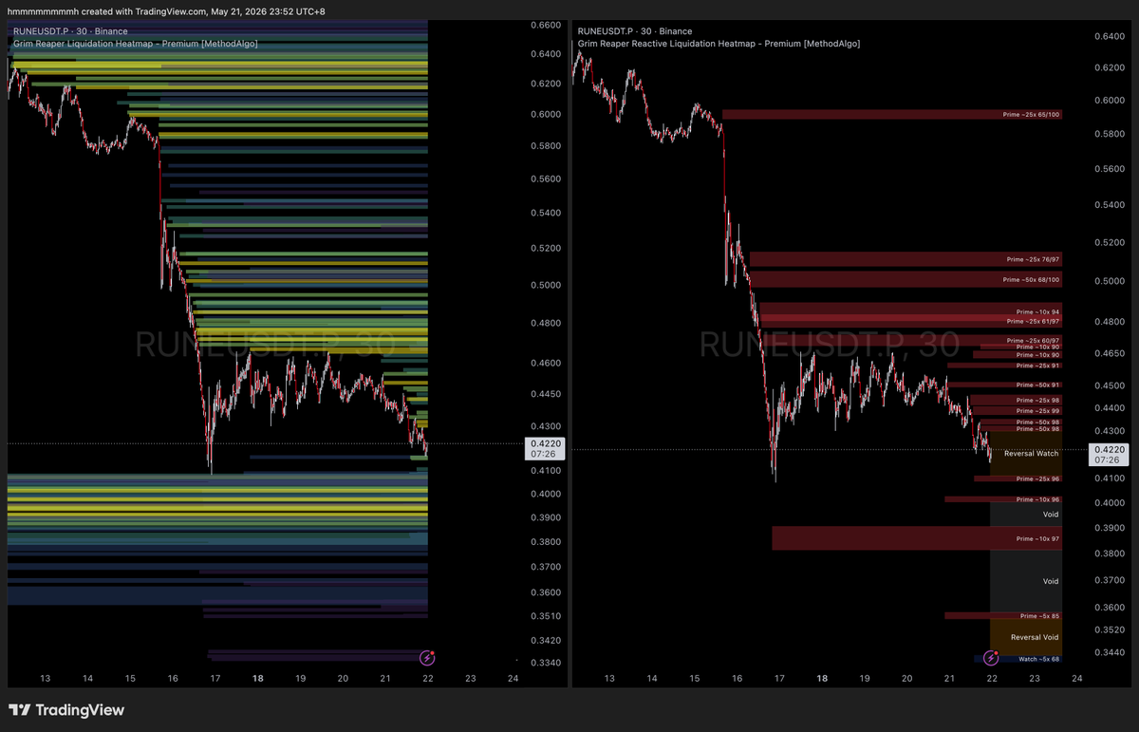Select the Prime ~25x 91 zone label
Image resolution: width=1139 pixels, height=732 pixels.
(x=1037, y=366)
